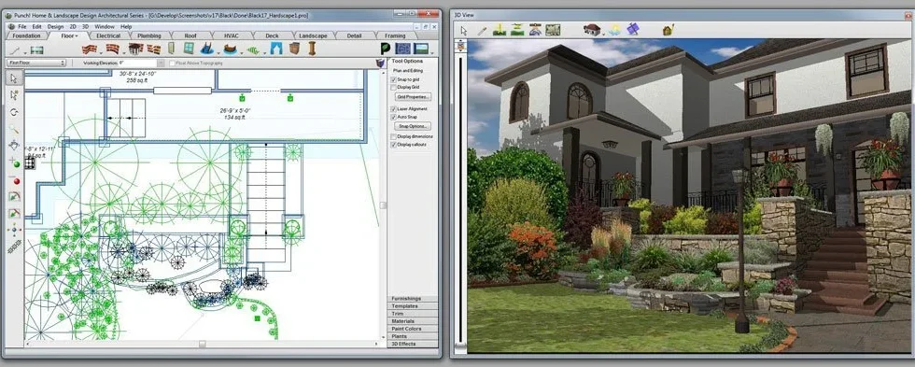Screen dimensions: 915x367
Task: Open the Design menu
Action: coord(55,26)
